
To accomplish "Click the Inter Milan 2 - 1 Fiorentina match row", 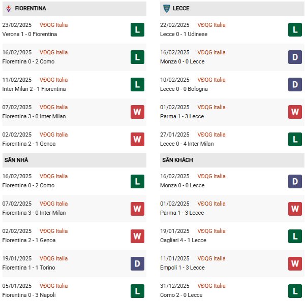I will 34,89.
